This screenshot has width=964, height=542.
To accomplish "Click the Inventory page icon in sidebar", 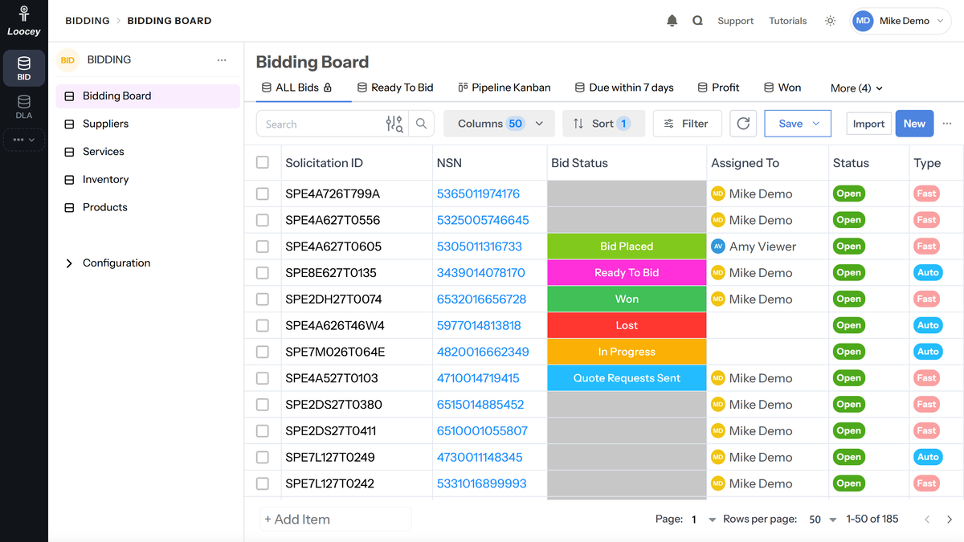I will click(69, 180).
